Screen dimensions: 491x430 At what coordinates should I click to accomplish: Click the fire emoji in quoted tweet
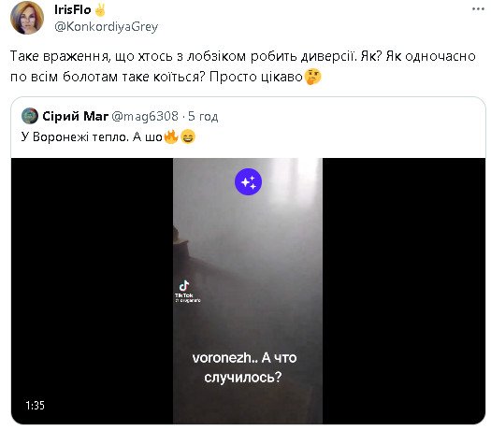(x=170, y=136)
